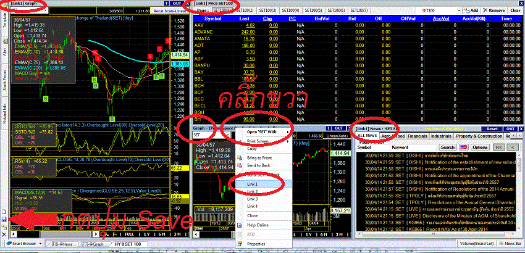The width and height of the screenshot is (525, 253).
Task: Click the Remove button with X icon
Action: pos(494,10)
